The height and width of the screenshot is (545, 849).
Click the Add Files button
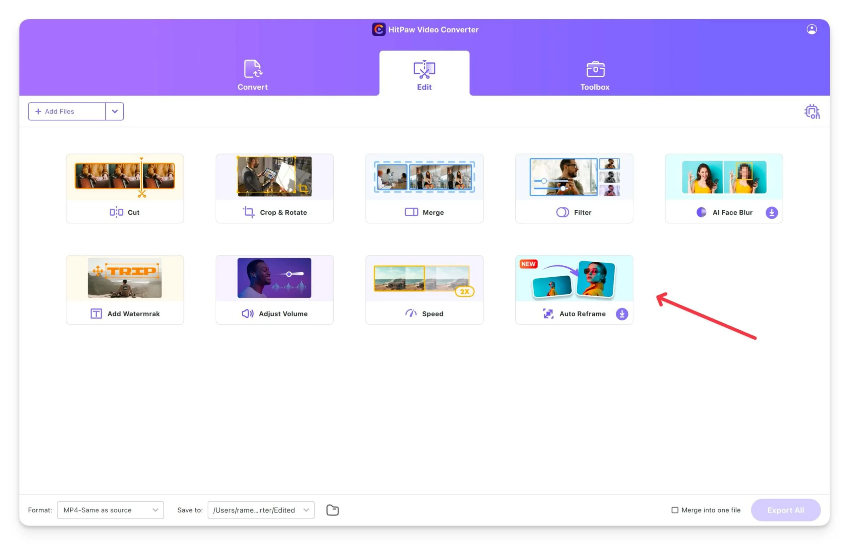(67, 111)
